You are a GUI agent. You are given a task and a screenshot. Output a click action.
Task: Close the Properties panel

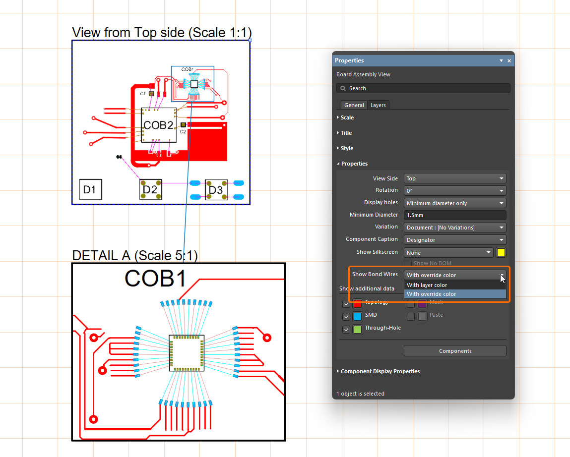tap(509, 60)
